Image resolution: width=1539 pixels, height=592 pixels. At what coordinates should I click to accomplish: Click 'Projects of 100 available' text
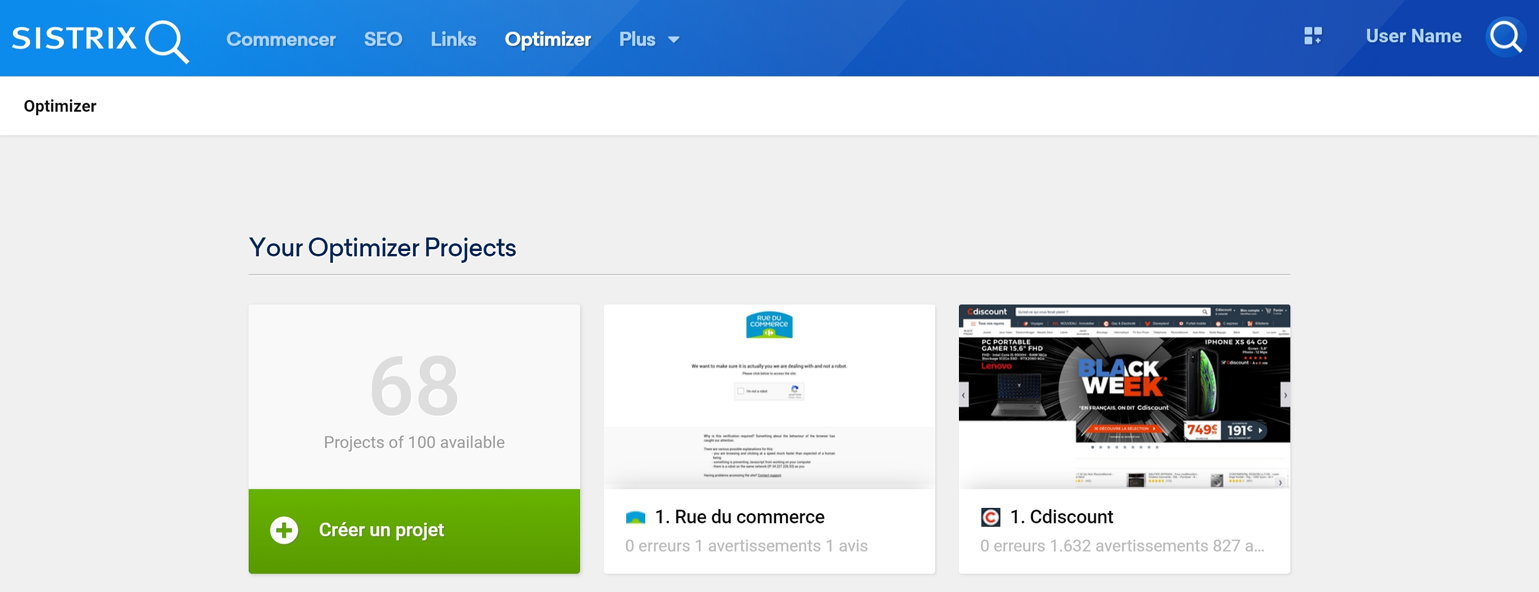[x=414, y=442]
